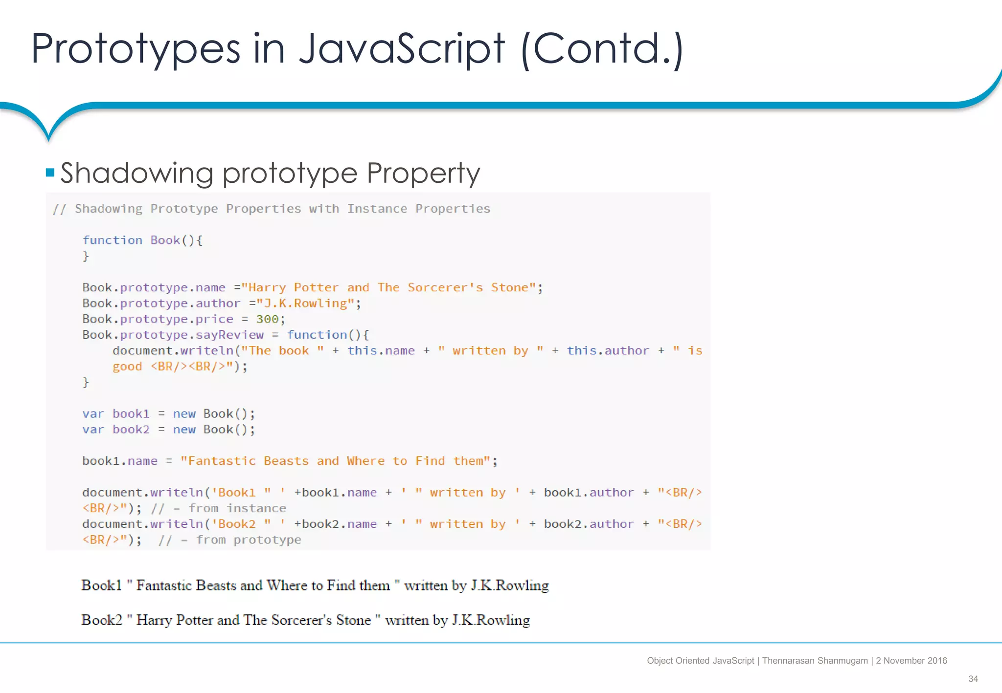Viewport: 1002px width, 693px height.
Task: Click the '// – from instance' comment
Action: (219, 508)
